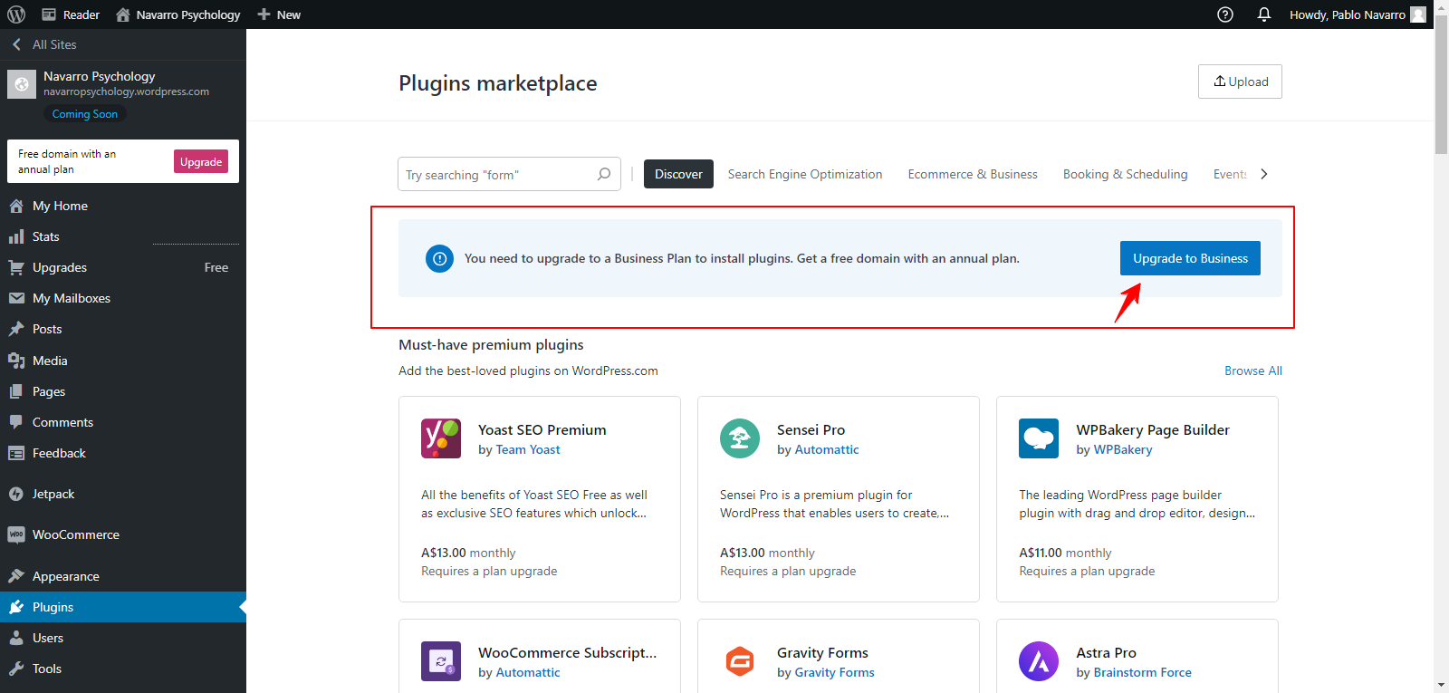The image size is (1449, 693).
Task: Click the Users icon in the sidebar
Action: click(x=16, y=638)
